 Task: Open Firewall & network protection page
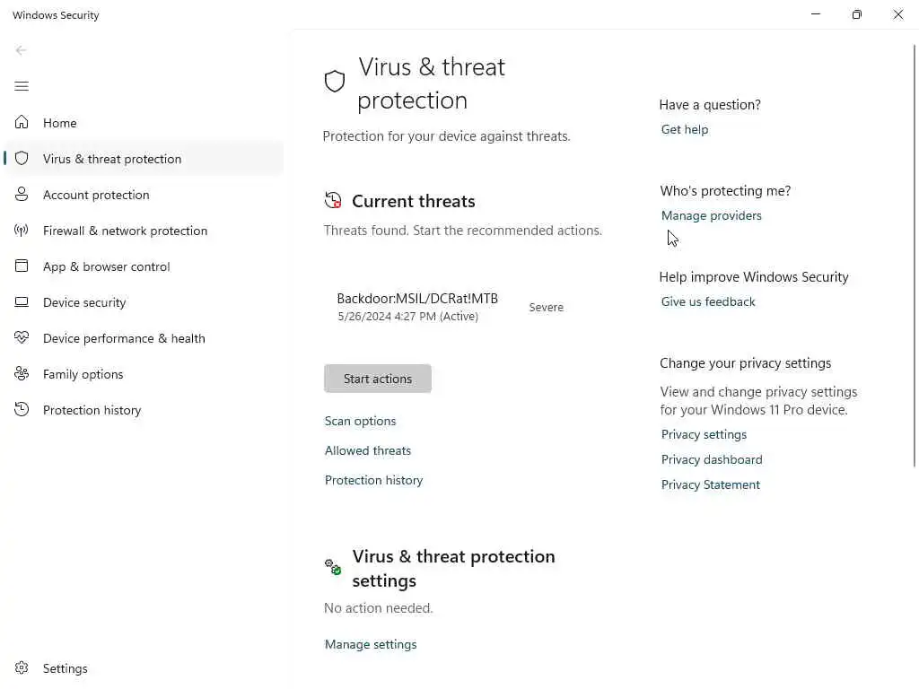click(125, 231)
